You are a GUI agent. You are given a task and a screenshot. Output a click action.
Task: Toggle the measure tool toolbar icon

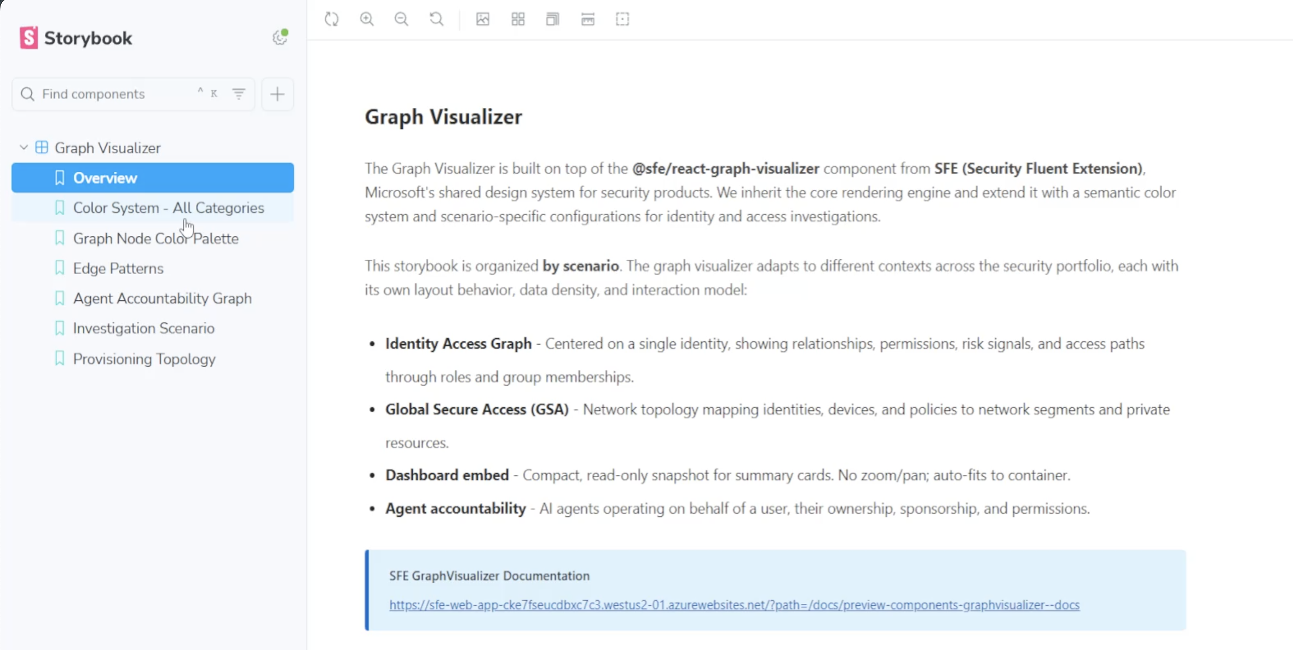[588, 19]
